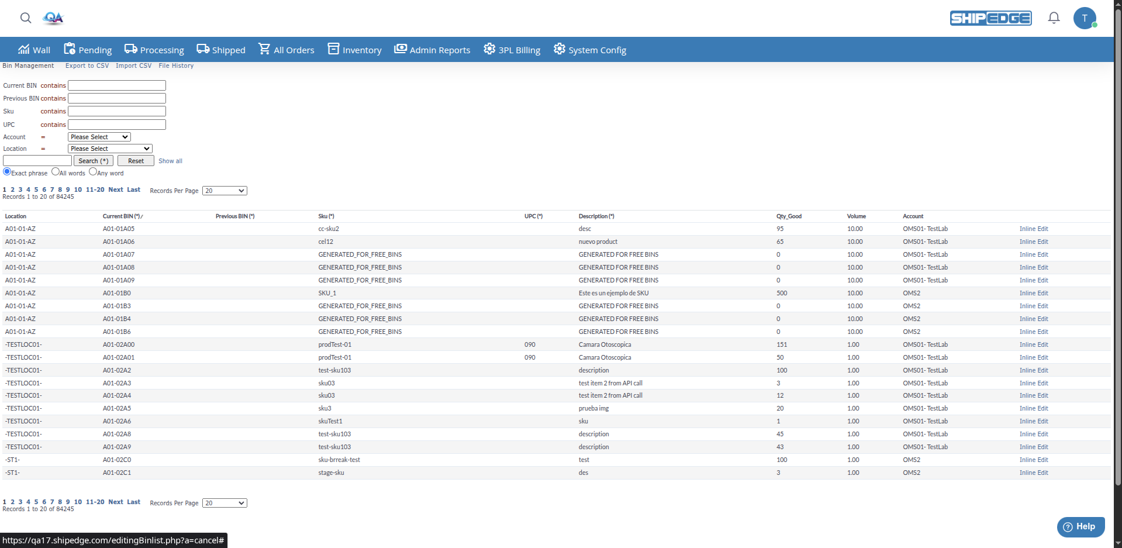Open the user avatar T menu
The height and width of the screenshot is (548, 1122).
pos(1085,18)
